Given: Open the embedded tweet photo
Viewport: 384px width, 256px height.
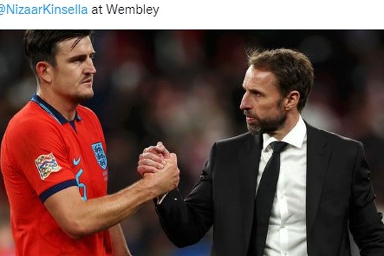Looking at the screenshot, I should tap(192, 143).
